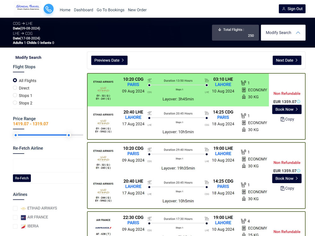Click the Re-Fetch button
This screenshot has height=236, width=315.
click(x=22, y=178)
